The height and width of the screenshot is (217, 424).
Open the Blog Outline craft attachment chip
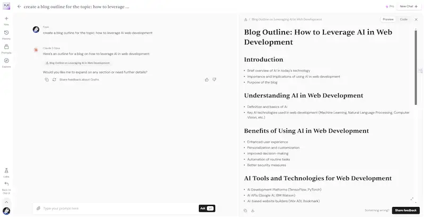click(x=77, y=63)
